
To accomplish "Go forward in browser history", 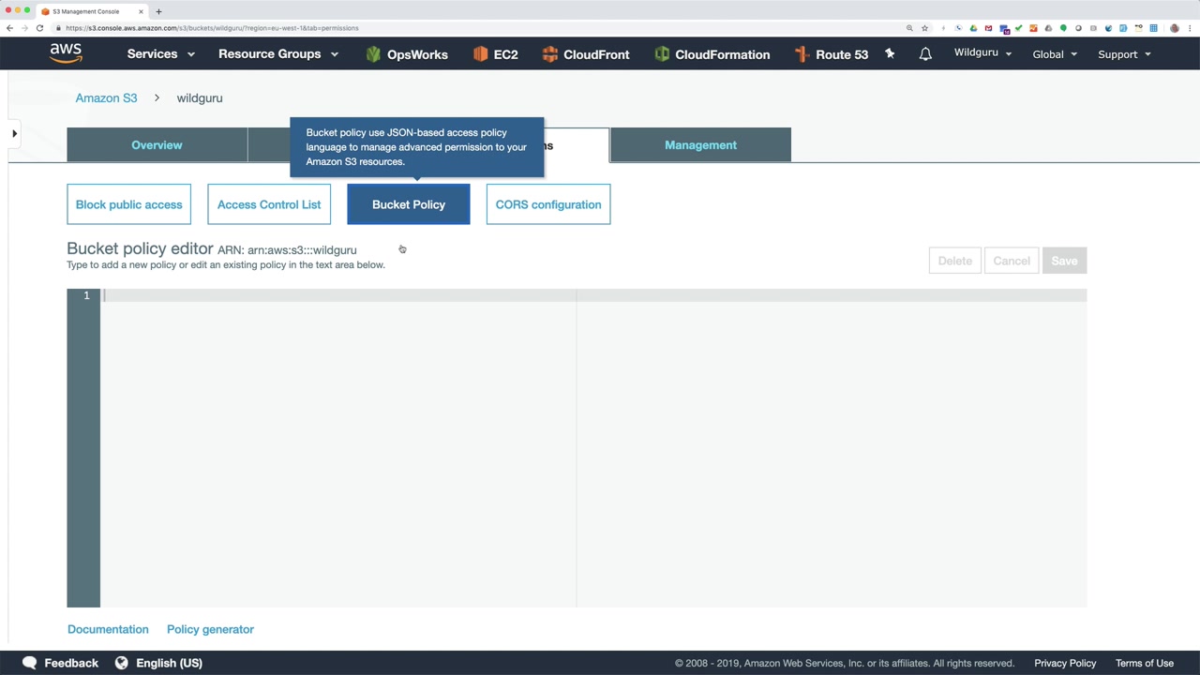I will tap(24, 28).
